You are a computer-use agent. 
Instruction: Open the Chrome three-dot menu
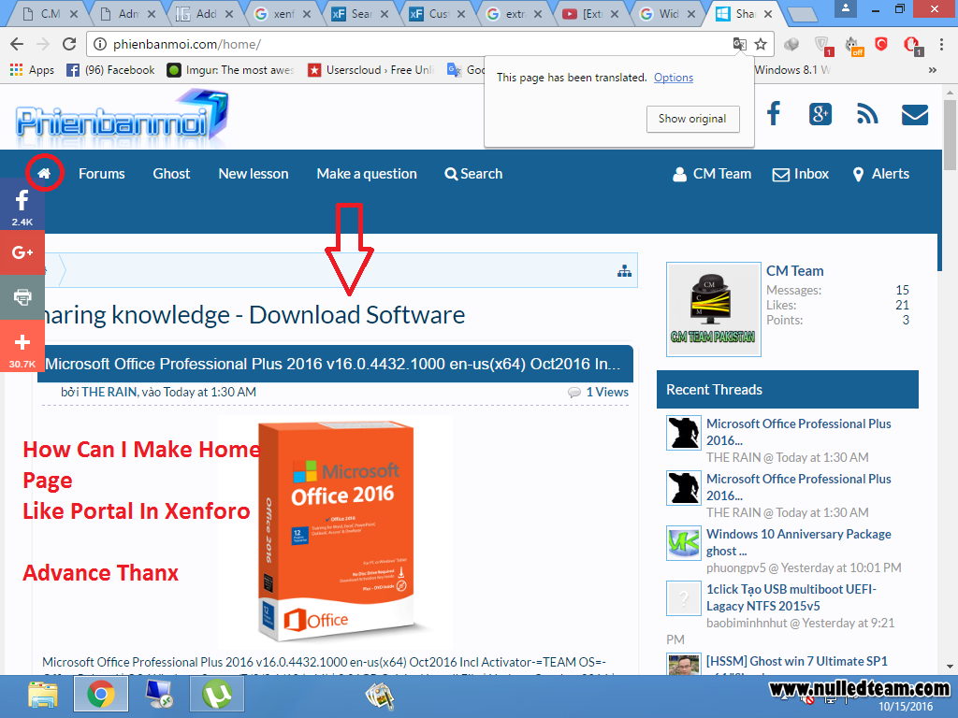(941, 44)
